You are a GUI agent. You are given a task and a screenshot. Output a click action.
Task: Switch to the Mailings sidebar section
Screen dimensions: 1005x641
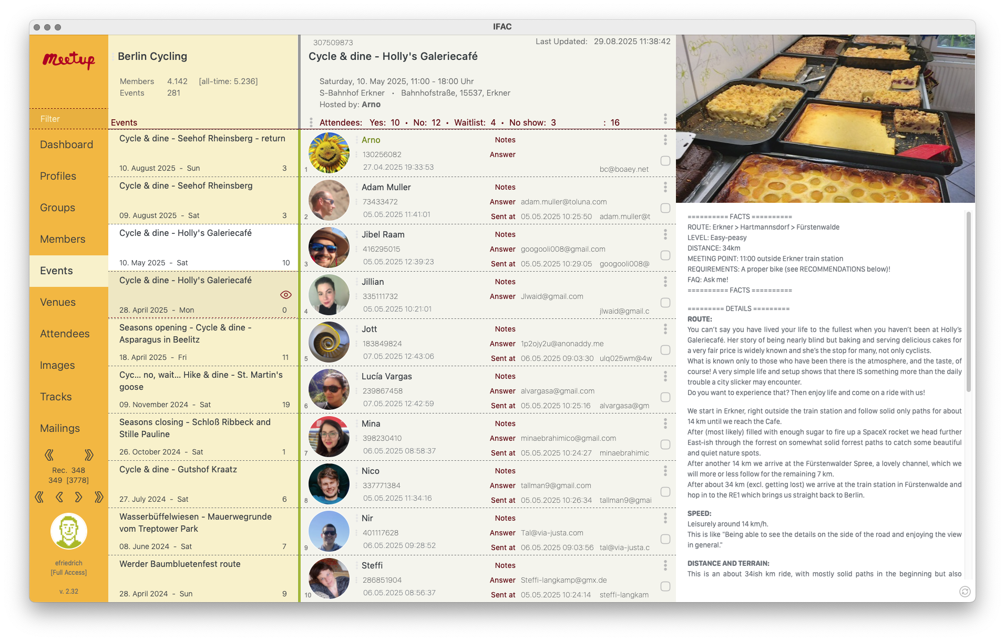[60, 428]
